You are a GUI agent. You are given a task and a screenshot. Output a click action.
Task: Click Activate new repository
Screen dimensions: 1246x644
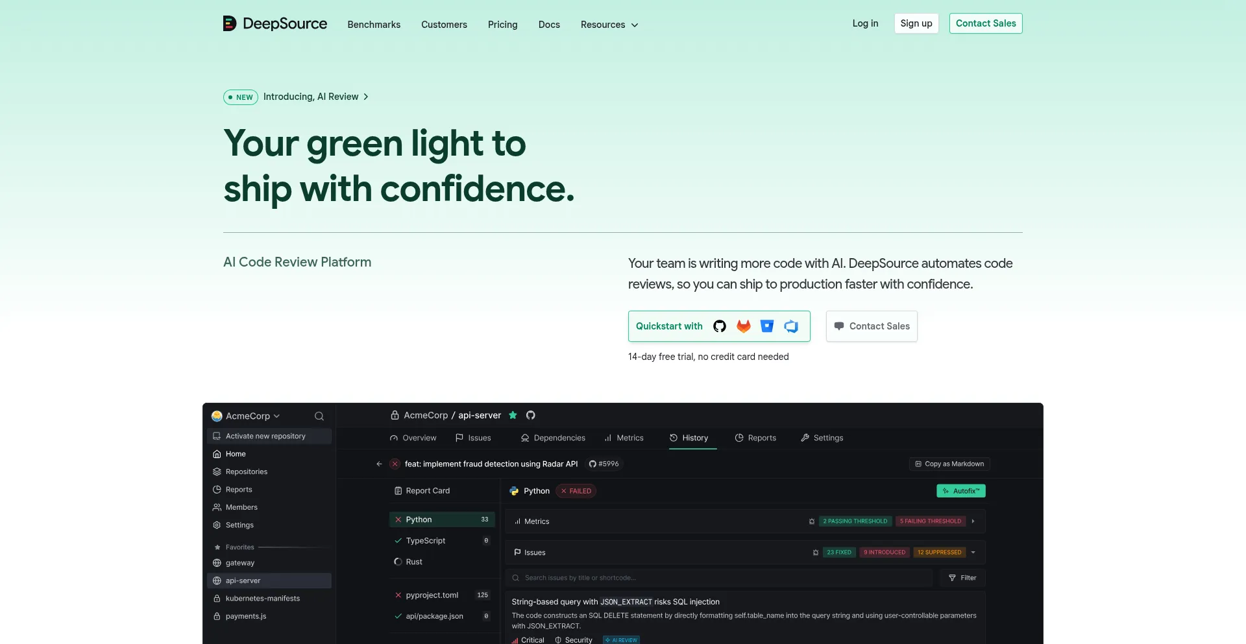(x=269, y=436)
